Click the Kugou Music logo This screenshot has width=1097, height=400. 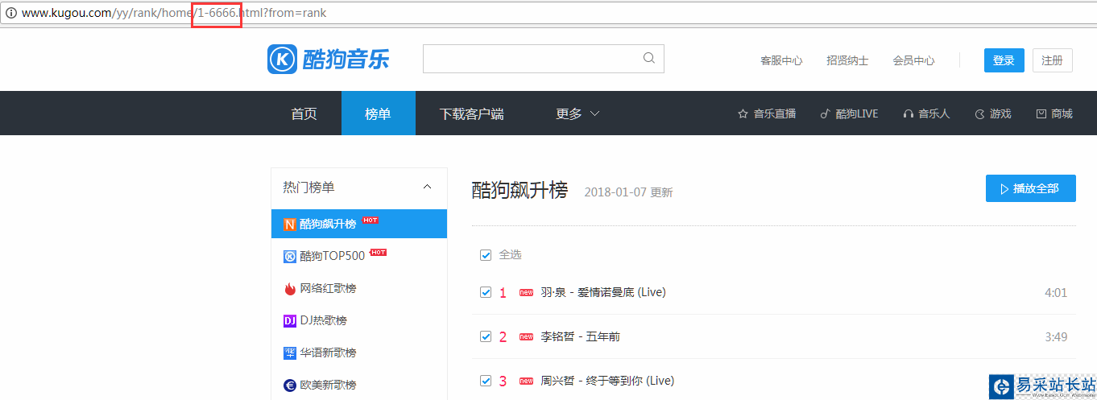pyautogui.click(x=329, y=59)
